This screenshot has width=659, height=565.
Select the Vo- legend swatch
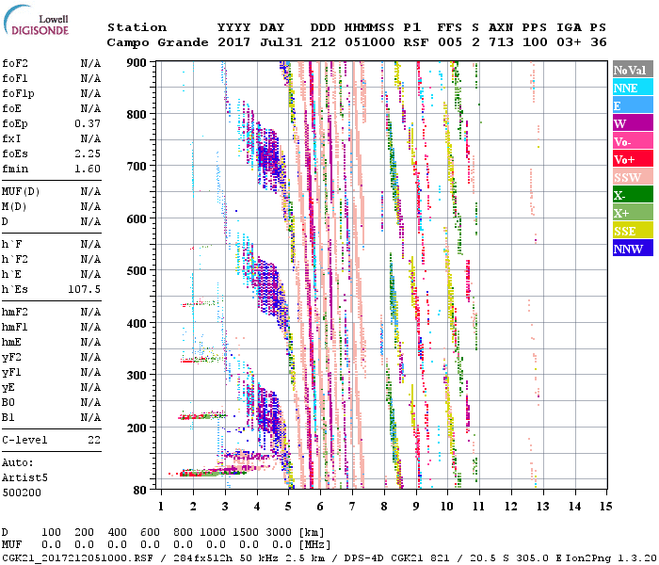coord(633,141)
